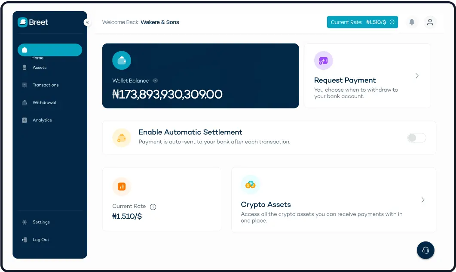456x272 pixels.
Task: Hide wallet balance using the eye icon
Action: (155, 80)
